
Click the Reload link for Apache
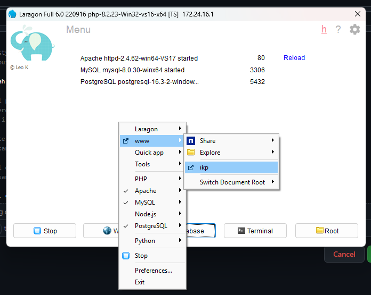click(294, 58)
